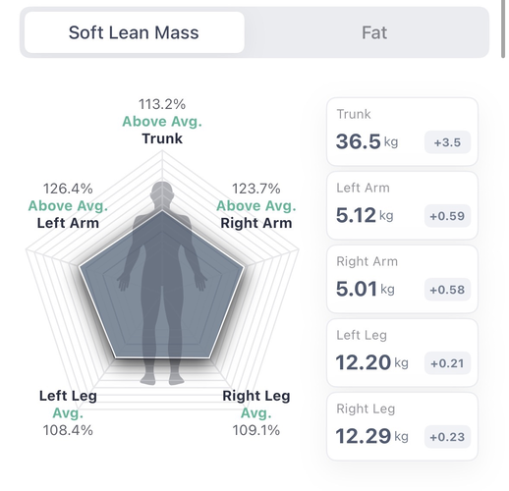Click the human body silhouette icon
Screen dimensions: 509x491
pyautogui.click(x=162, y=283)
